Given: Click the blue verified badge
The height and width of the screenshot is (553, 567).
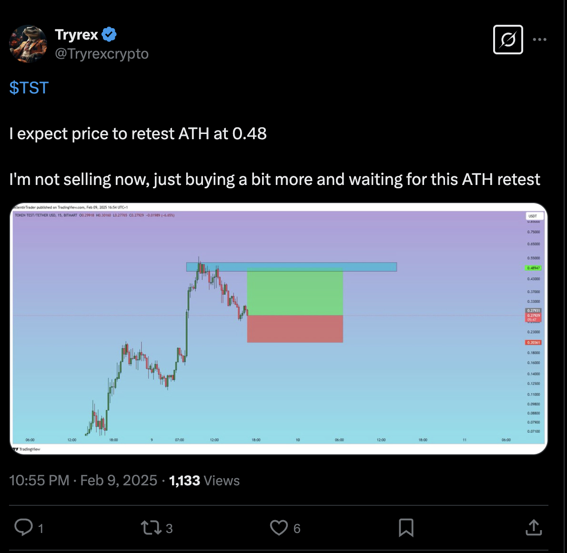Looking at the screenshot, I should tap(109, 35).
